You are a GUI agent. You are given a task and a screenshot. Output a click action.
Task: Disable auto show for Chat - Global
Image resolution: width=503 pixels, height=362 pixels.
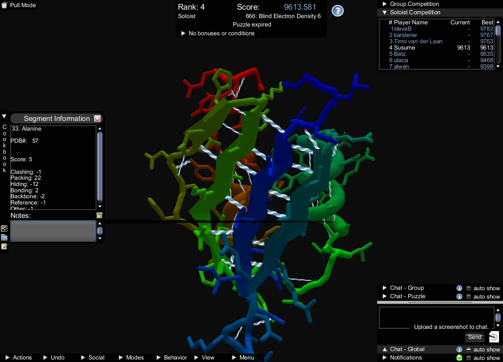coord(469,349)
